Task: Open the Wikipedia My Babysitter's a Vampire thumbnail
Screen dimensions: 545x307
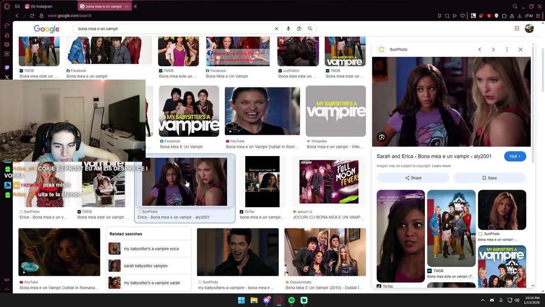Action: [x=336, y=111]
